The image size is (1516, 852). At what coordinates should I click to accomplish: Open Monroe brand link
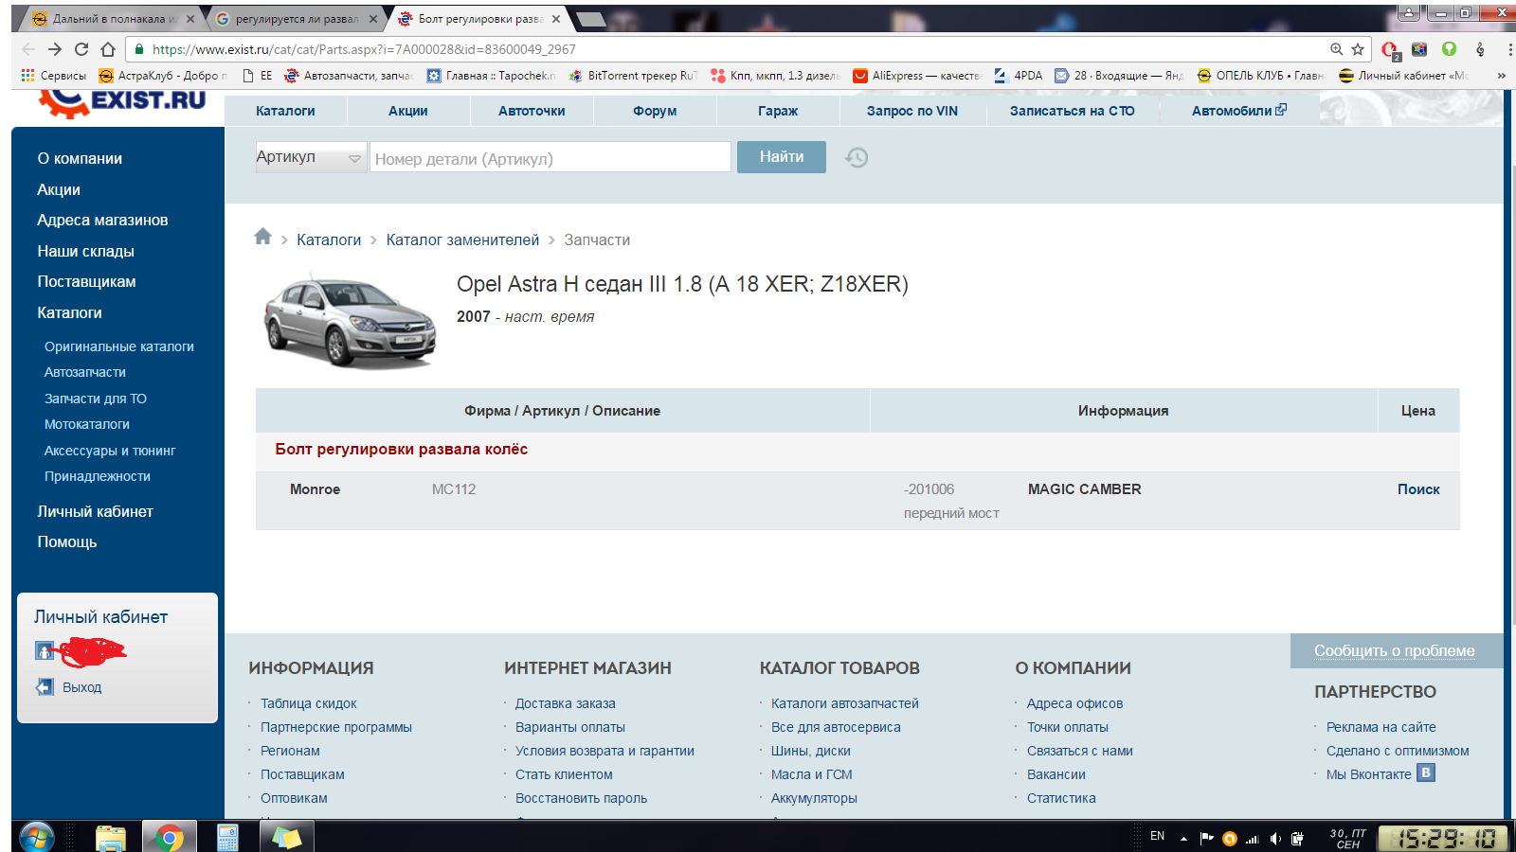point(315,489)
